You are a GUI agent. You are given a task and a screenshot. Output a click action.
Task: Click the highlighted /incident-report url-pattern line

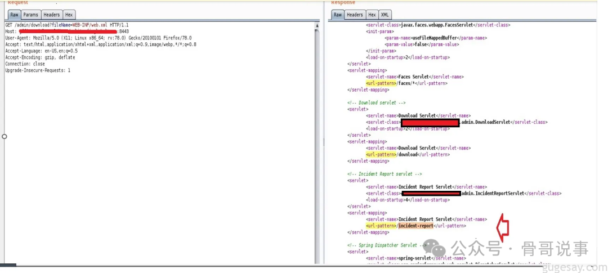pos(415,226)
